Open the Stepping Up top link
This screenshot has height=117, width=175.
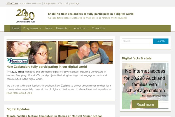click(x=50, y=3)
